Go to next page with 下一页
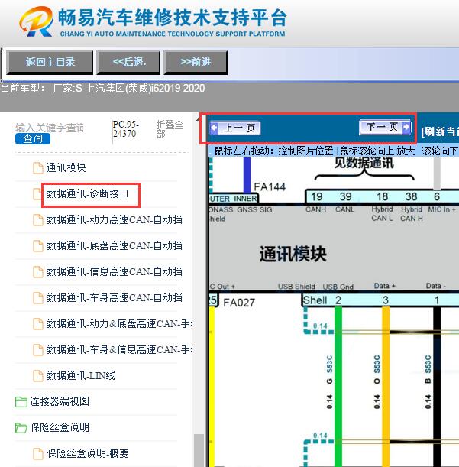 point(385,127)
